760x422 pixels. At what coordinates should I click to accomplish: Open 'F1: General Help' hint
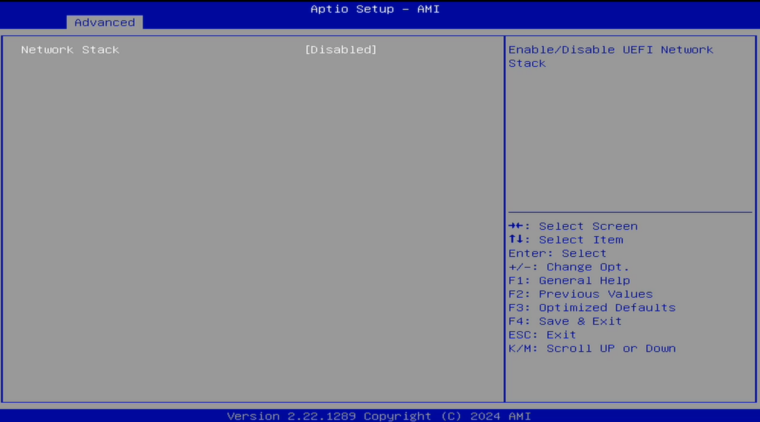[x=569, y=281]
